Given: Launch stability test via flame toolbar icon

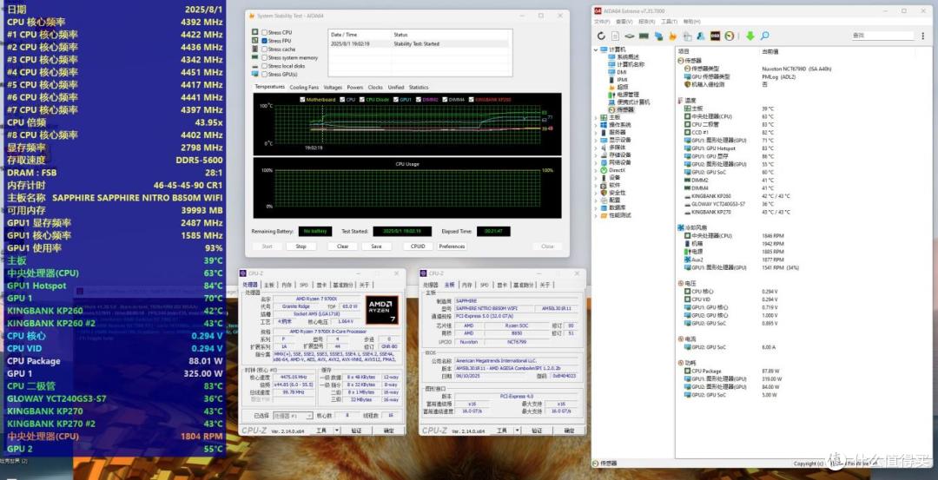Looking at the screenshot, I should pyautogui.click(x=673, y=36).
